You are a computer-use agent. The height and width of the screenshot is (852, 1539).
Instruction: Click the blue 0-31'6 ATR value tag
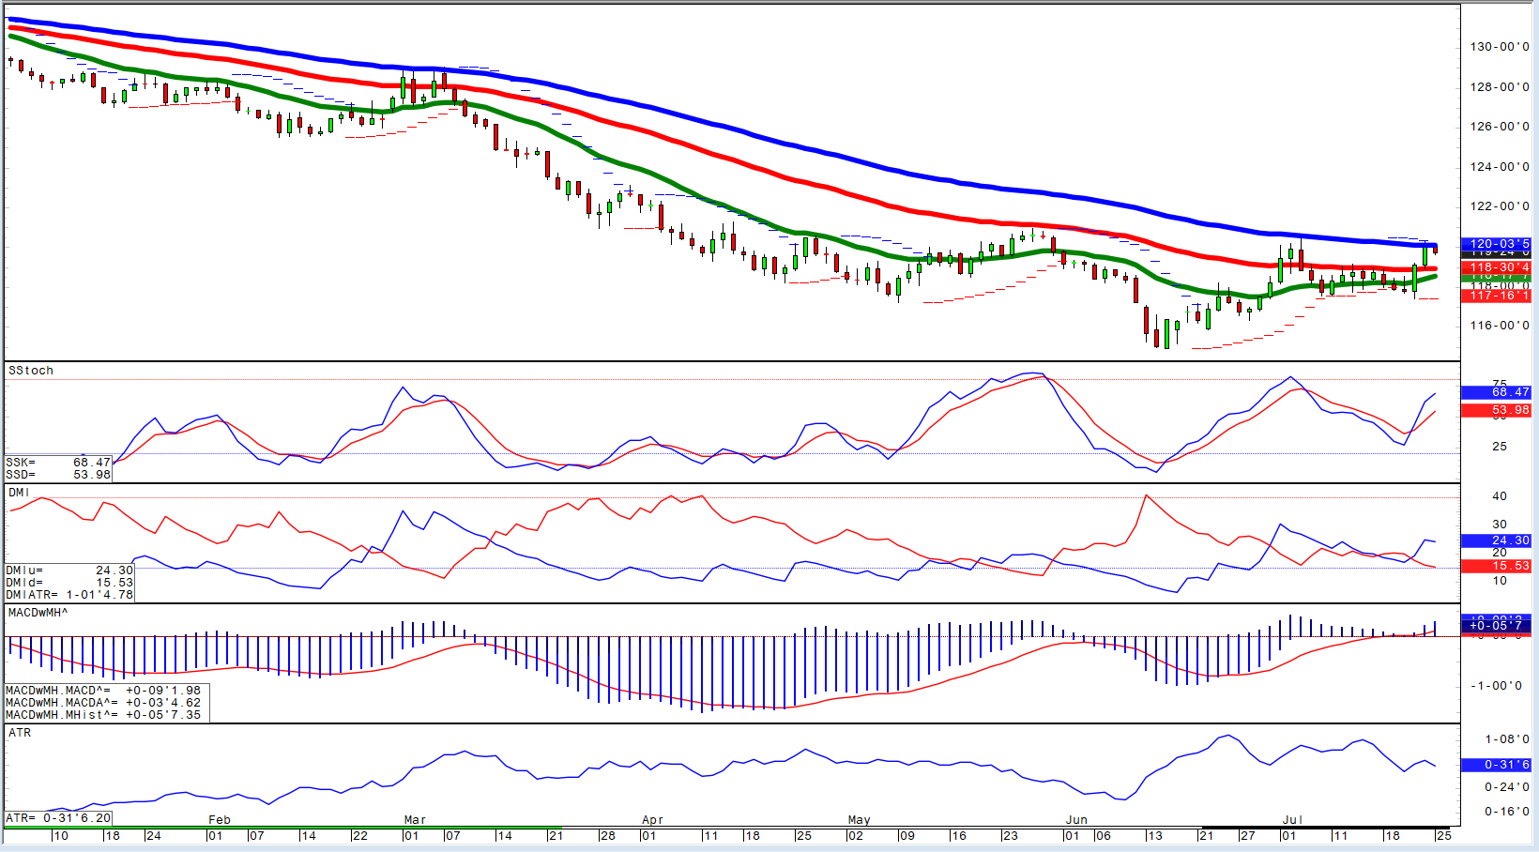pyautogui.click(x=1497, y=765)
